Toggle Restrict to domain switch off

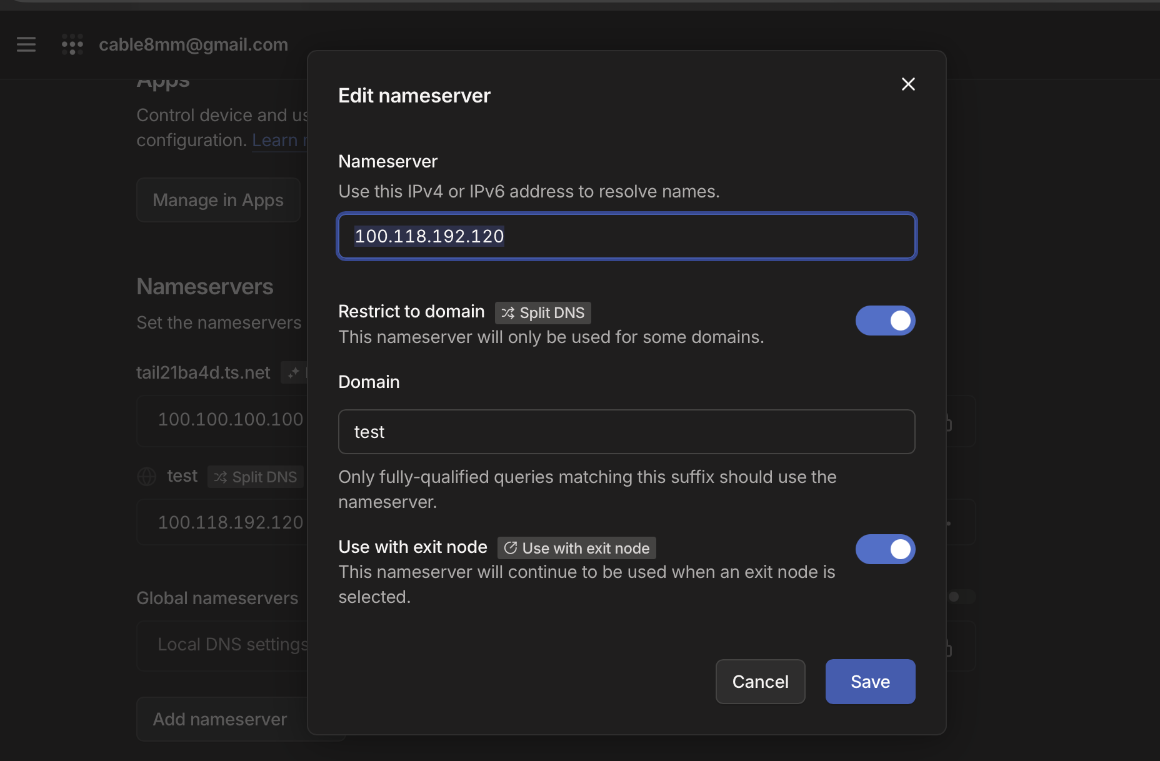(885, 321)
